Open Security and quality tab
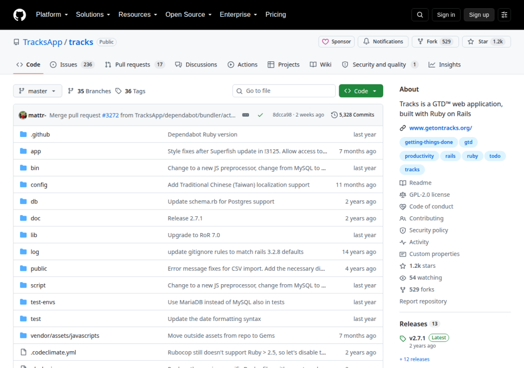 click(380, 64)
